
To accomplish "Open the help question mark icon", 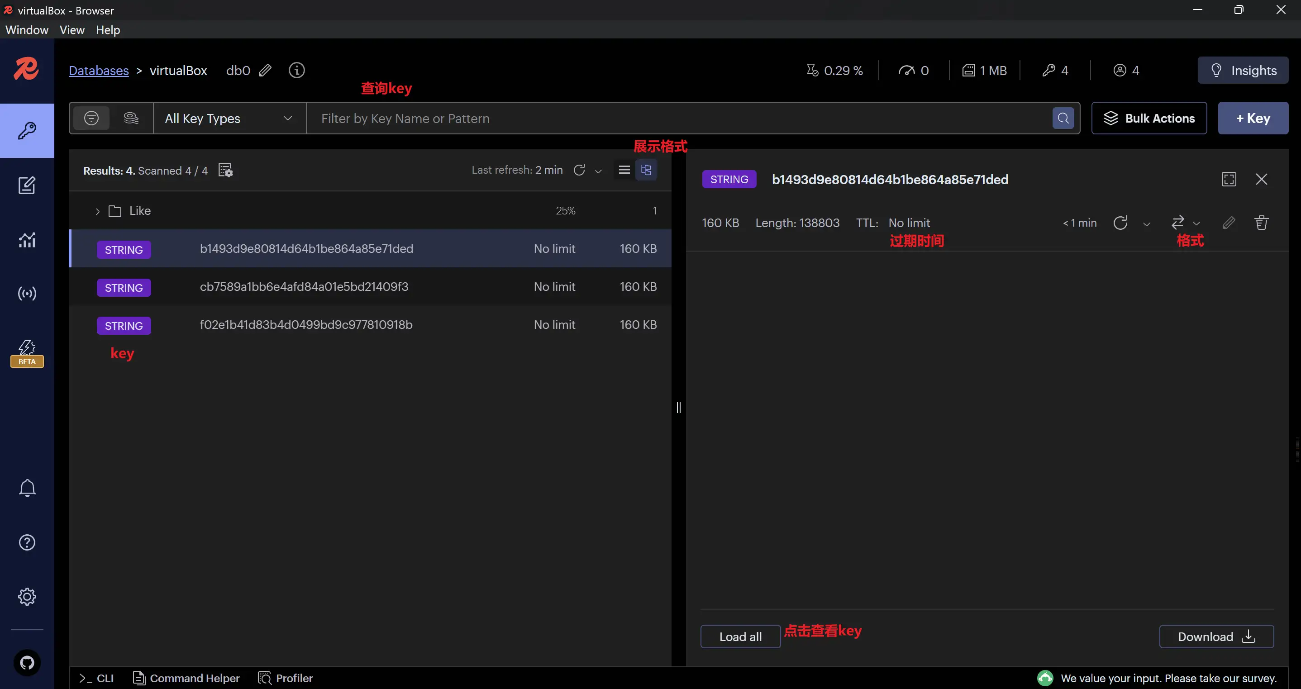I will click(27, 542).
